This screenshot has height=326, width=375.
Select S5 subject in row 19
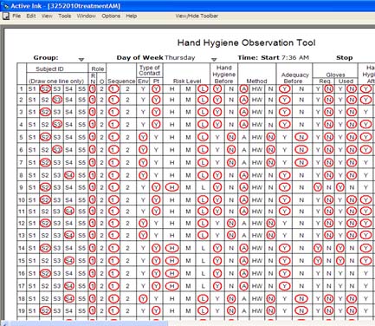pos(82,311)
